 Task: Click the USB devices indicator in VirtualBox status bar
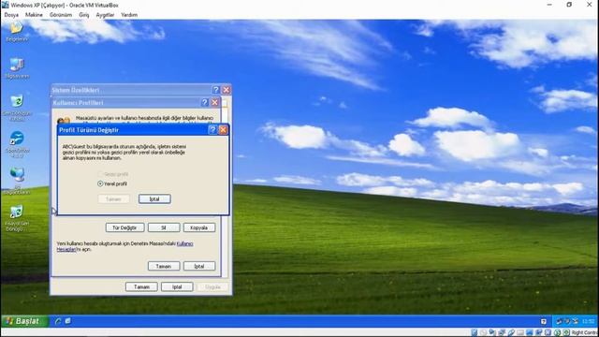[x=511, y=333]
